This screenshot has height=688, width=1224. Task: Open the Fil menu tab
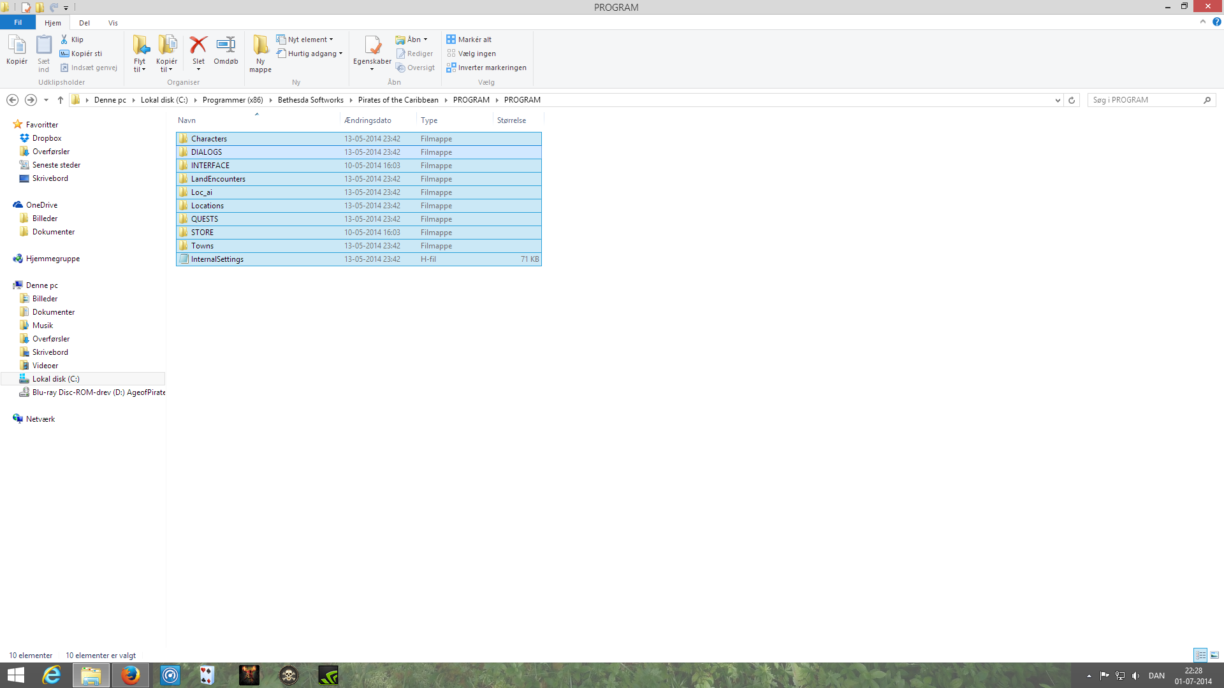(x=18, y=22)
